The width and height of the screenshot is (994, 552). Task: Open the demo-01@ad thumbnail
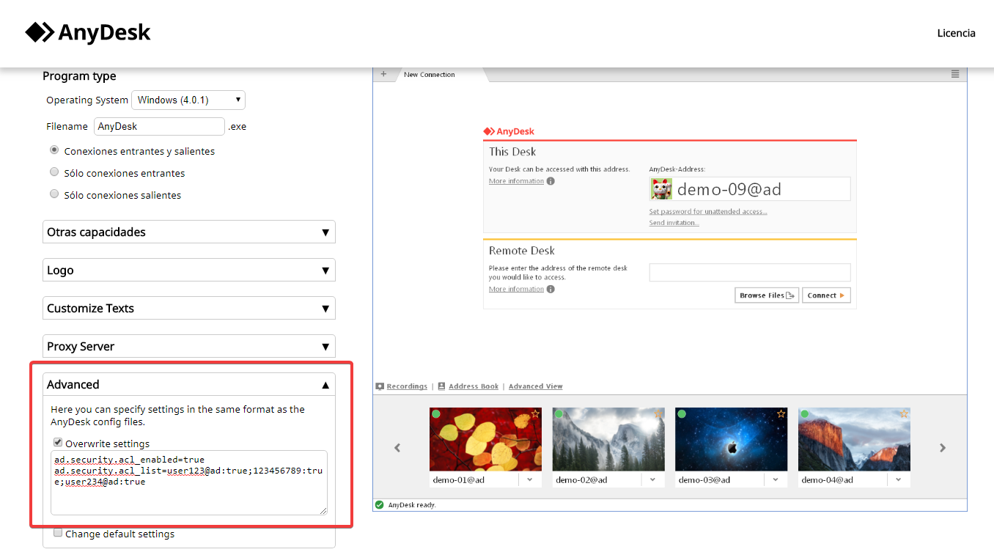coord(485,439)
